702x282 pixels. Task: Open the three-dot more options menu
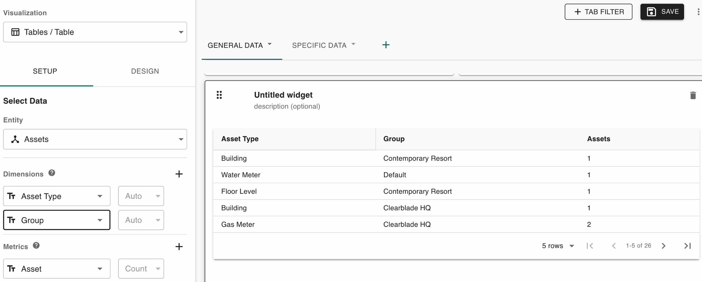[698, 12]
